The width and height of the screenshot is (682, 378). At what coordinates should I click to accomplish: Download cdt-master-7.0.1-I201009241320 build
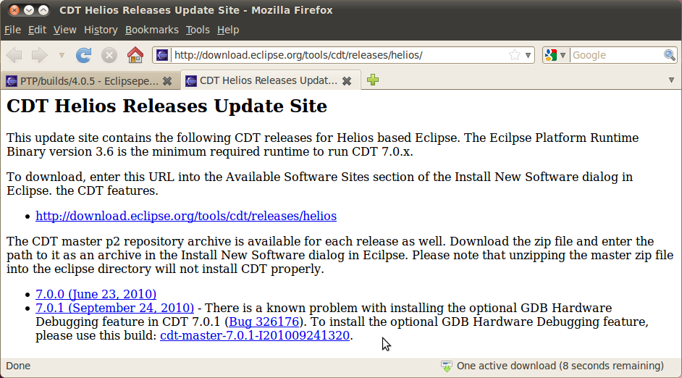(x=255, y=336)
